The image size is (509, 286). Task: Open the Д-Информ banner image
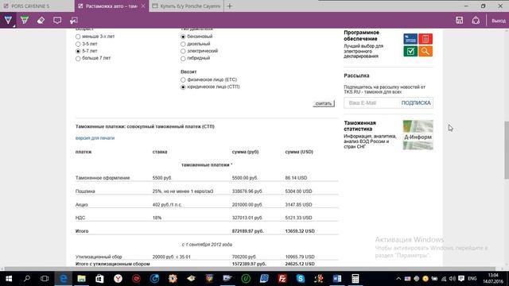418,135
